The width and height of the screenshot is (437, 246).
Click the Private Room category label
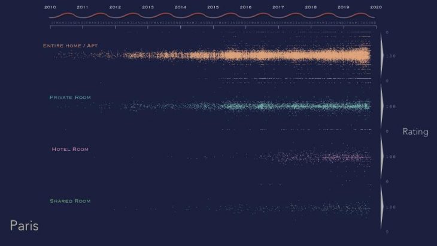tap(70, 97)
